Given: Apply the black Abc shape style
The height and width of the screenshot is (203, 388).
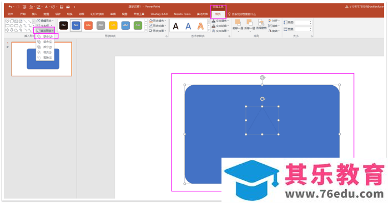Looking at the screenshot, I should click(x=64, y=25).
